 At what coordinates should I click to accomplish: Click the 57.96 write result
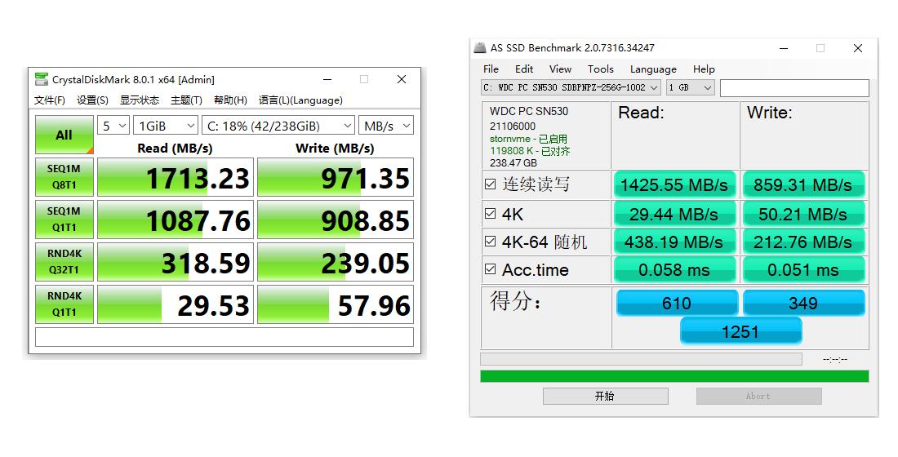pos(335,304)
